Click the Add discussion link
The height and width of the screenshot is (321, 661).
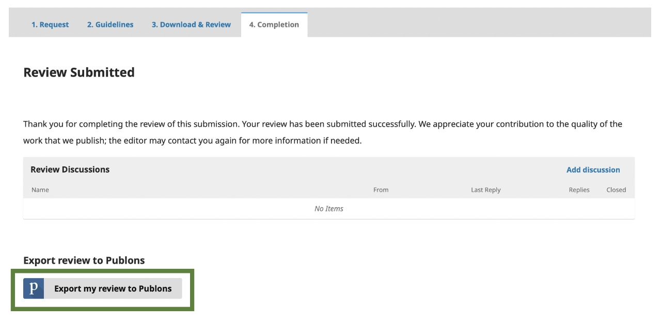click(593, 170)
